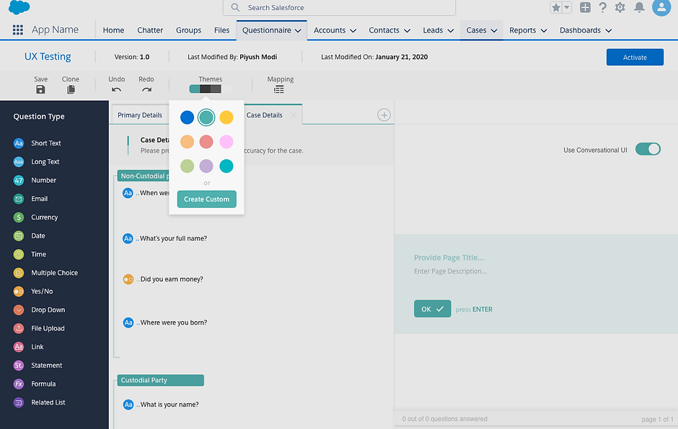Viewport: 678px width, 429px height.
Task: Expand the Leads tab dropdown
Action: coord(451,31)
